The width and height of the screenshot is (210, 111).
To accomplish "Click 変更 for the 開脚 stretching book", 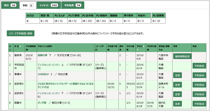I will click(178, 85).
